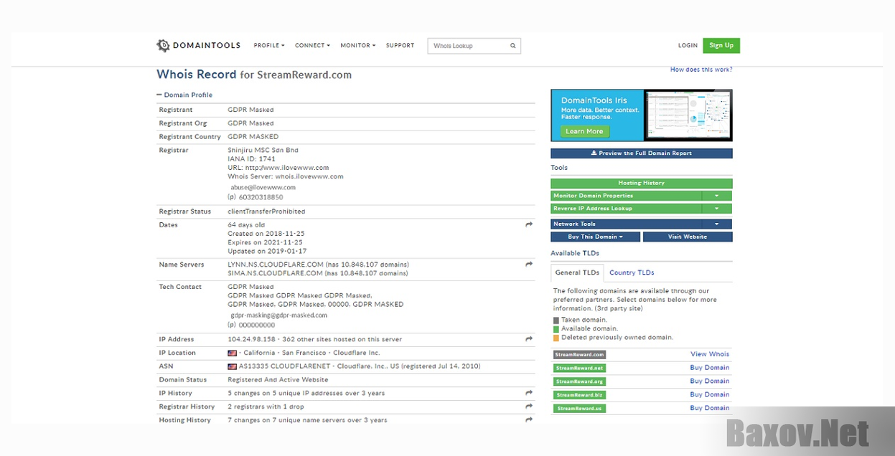Open the SUPPORT menu item

tap(400, 46)
